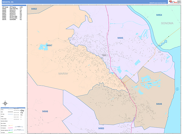Screen dimensions: 182x134
Task: Select ZIP code 94945 label on map
Action: pos(120,38)
